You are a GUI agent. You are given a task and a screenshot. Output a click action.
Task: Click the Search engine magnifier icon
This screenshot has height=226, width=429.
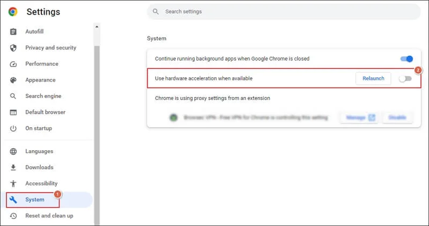tap(13, 96)
